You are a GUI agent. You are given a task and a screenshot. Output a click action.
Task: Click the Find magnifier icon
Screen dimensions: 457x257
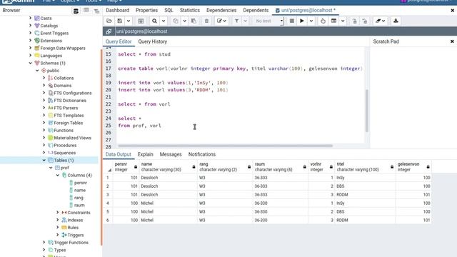(154, 21)
